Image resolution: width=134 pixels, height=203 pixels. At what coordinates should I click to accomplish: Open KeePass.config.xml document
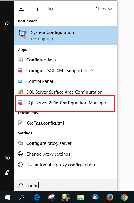[x=66, y=123]
